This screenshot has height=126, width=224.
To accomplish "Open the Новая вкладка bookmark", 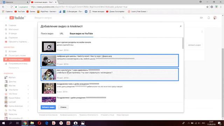I will click(97, 12).
